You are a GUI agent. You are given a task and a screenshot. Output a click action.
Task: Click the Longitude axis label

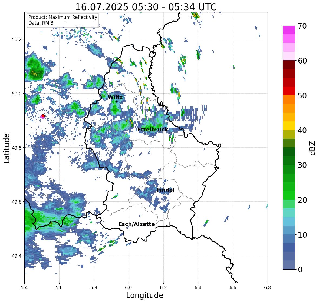[145, 295]
